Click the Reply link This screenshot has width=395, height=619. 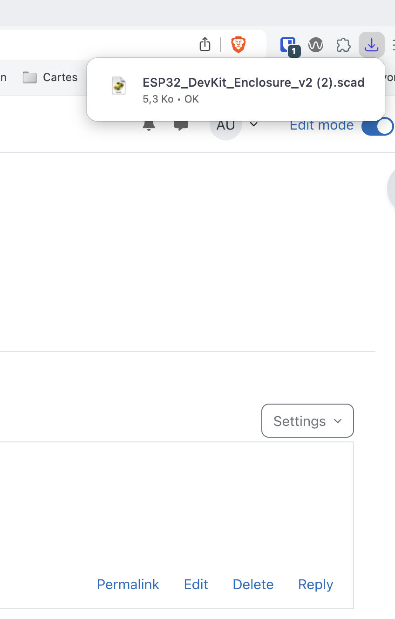pyautogui.click(x=316, y=585)
